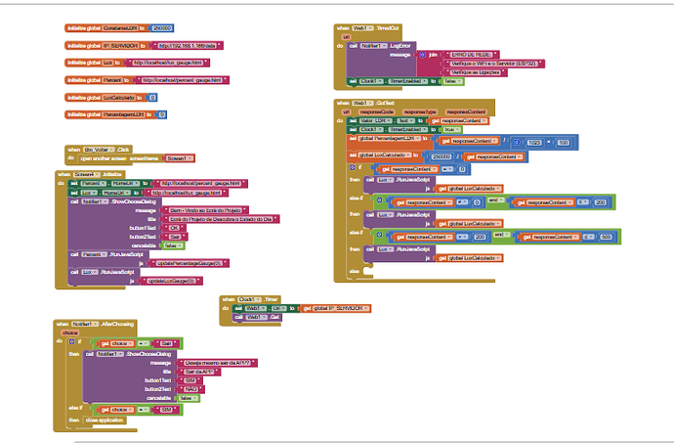Toggle the false value in Web1.TimedOut block

(452, 81)
